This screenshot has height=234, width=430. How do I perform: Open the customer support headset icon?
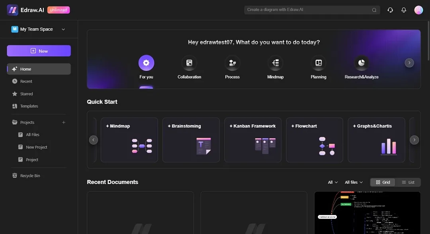(390, 10)
